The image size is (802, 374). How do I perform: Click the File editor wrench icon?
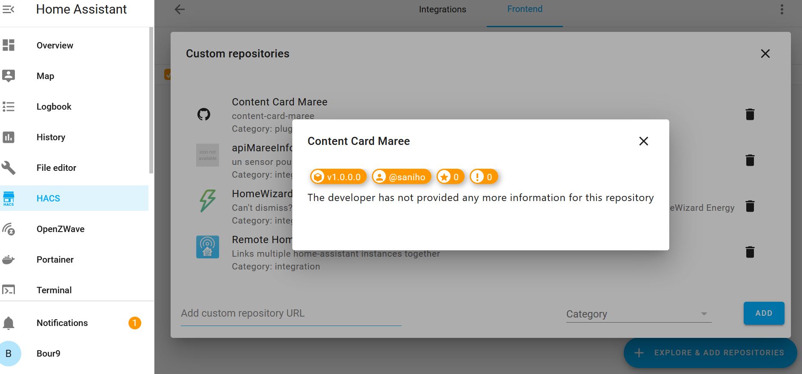tap(9, 168)
